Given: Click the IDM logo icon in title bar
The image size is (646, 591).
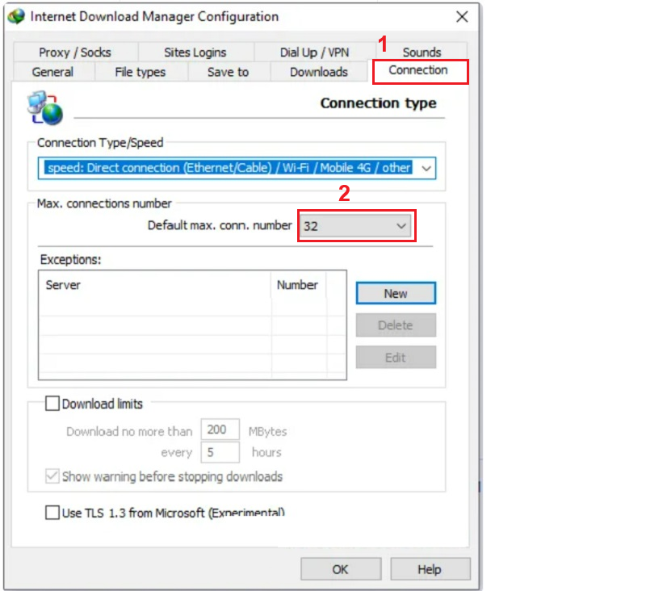Looking at the screenshot, I should (x=16, y=17).
